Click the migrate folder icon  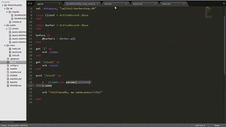[x=10, y=12]
